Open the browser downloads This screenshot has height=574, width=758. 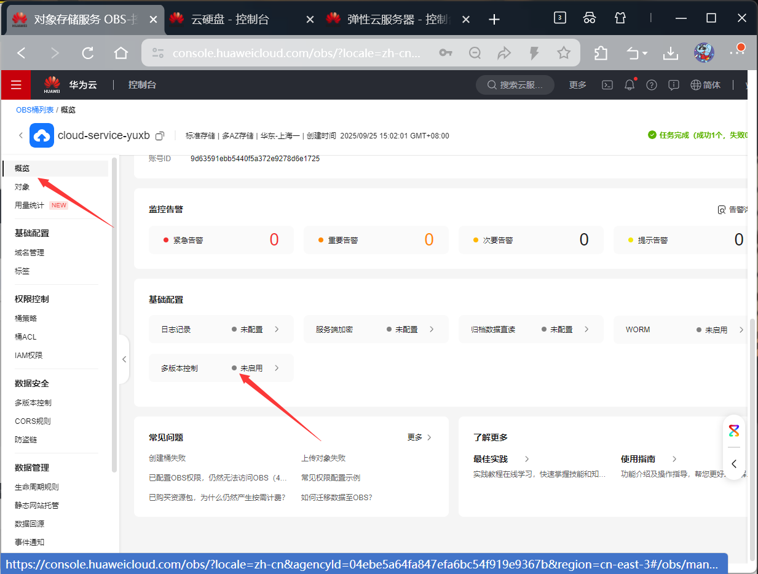[670, 54]
